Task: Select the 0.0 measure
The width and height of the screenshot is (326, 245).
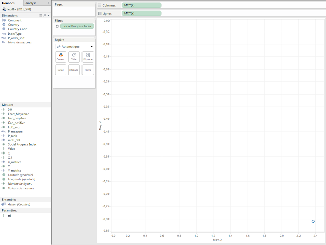Action: 10,109
